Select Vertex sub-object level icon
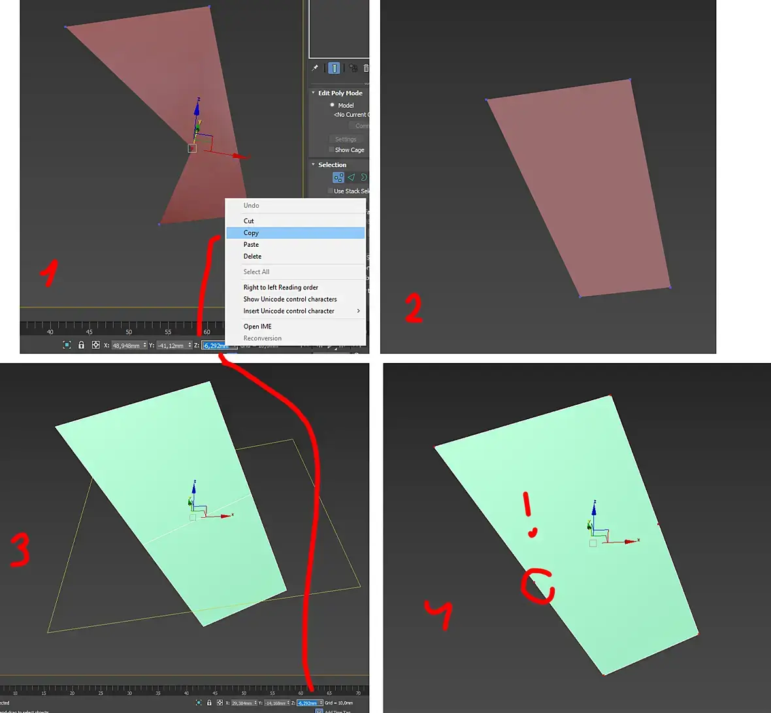The width and height of the screenshot is (771, 713). pos(338,178)
